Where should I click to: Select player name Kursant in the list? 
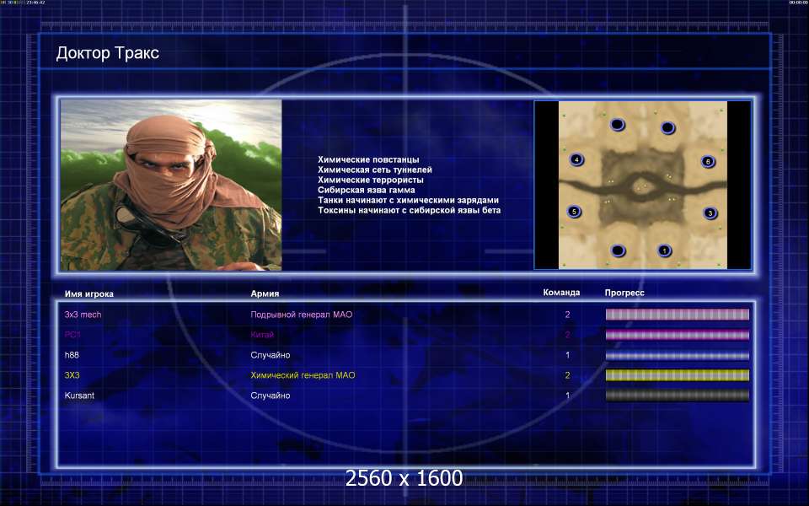(79, 396)
